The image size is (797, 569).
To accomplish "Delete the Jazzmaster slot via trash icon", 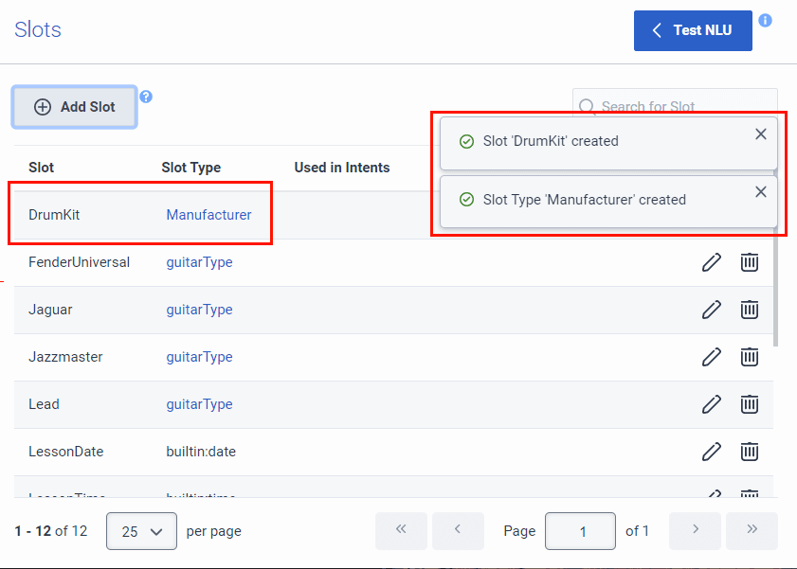I will tap(749, 357).
